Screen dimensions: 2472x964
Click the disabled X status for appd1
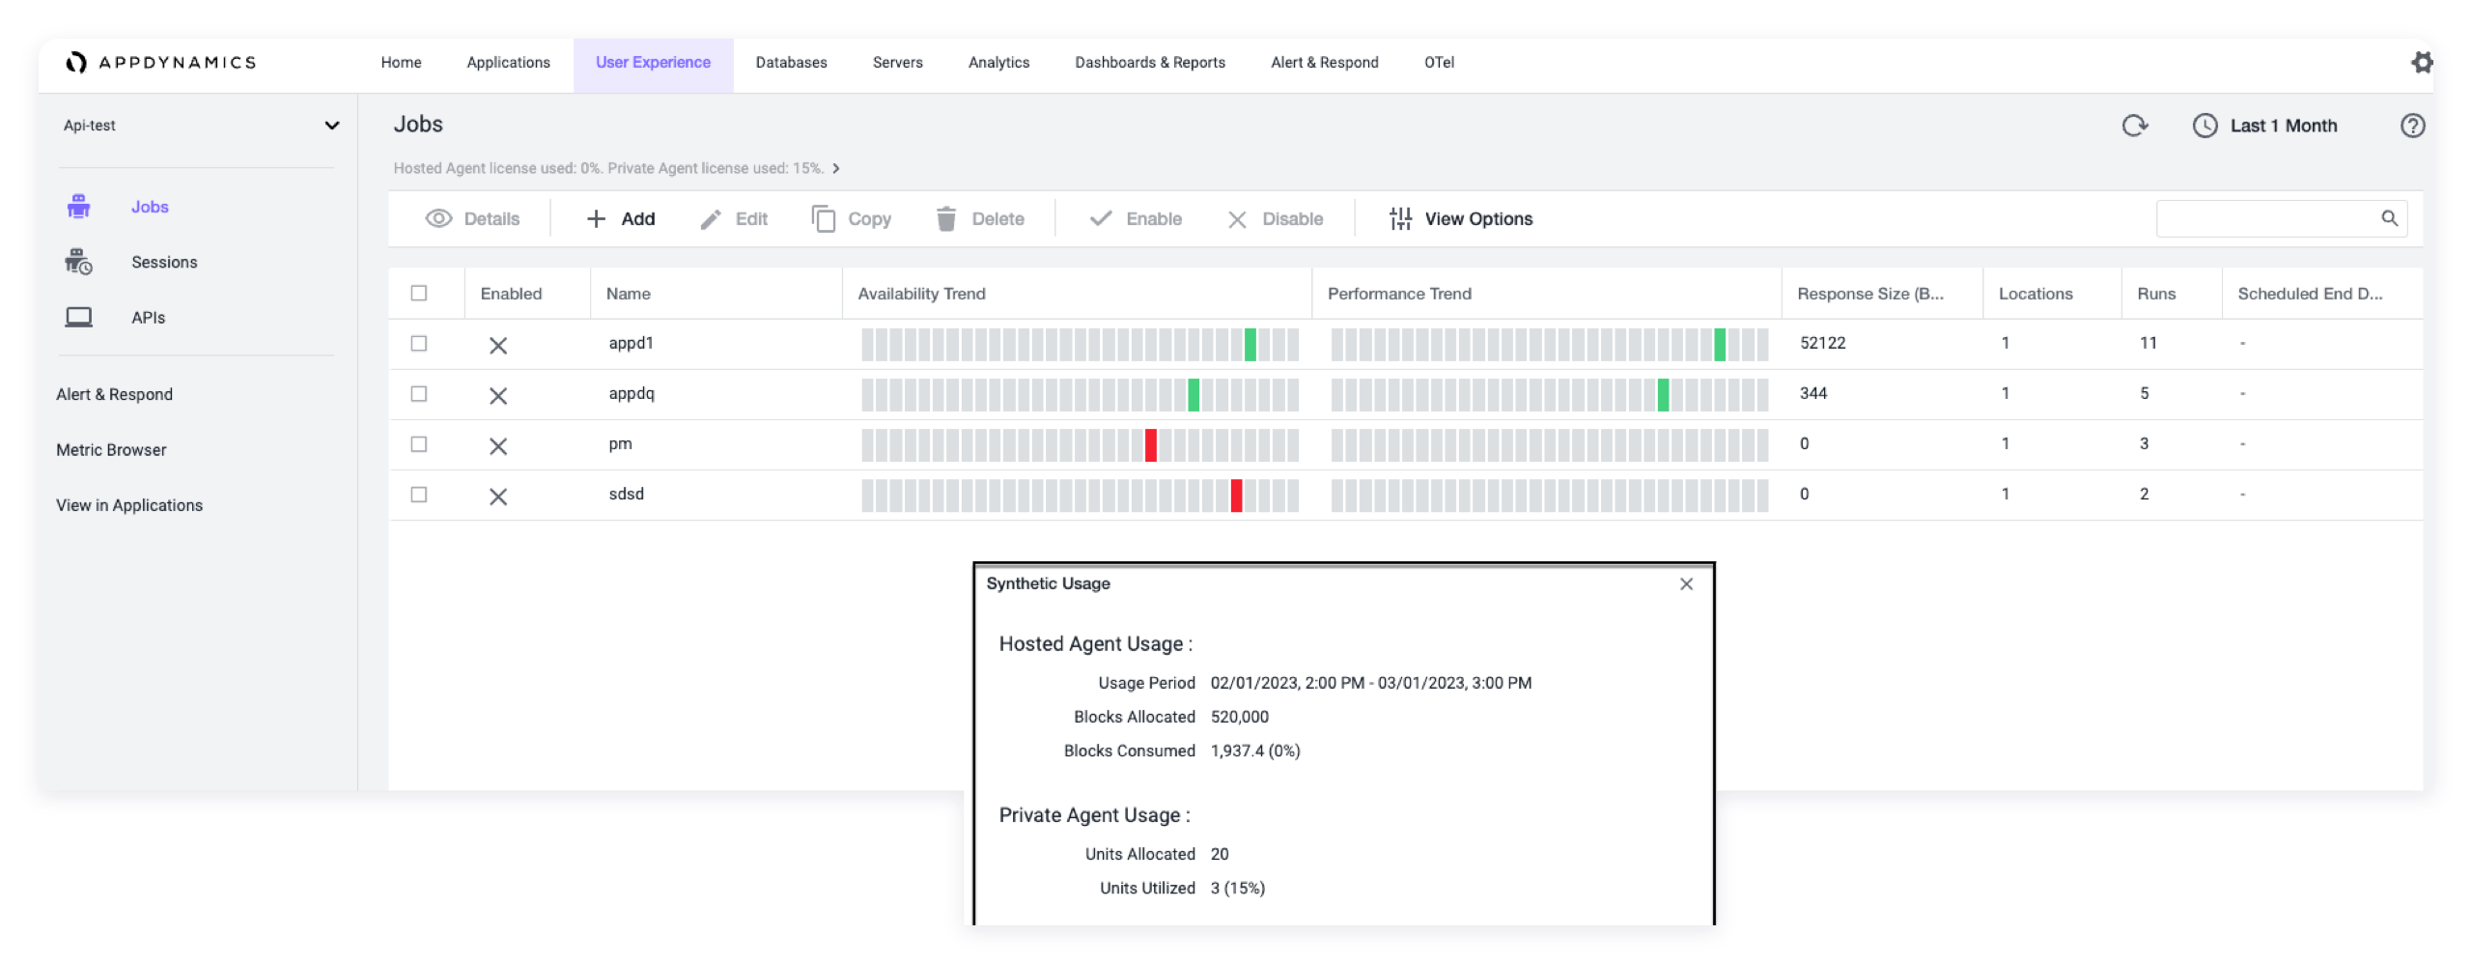click(x=498, y=345)
